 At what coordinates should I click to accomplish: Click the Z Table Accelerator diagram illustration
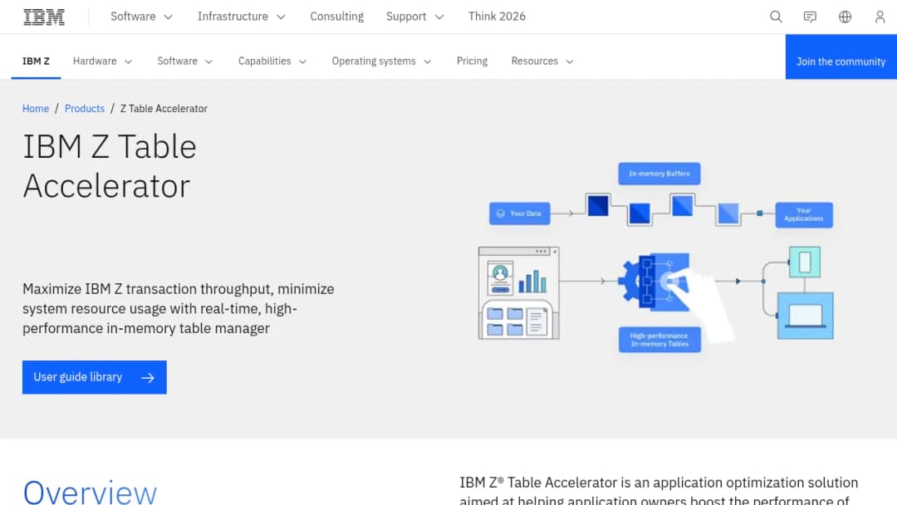coord(655,257)
